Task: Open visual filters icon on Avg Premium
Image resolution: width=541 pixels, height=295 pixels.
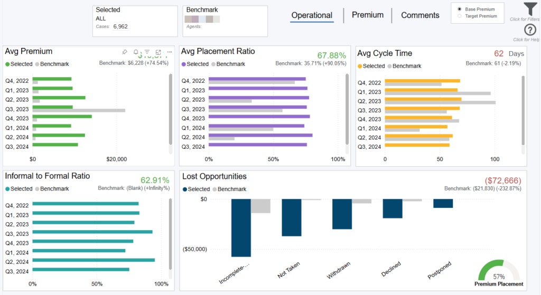Action: pyautogui.click(x=147, y=52)
